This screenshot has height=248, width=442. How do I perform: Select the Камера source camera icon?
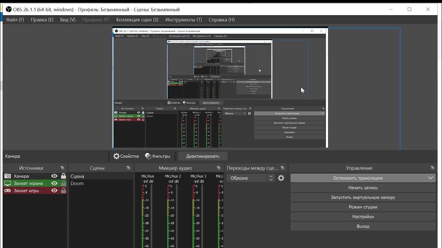point(8,176)
